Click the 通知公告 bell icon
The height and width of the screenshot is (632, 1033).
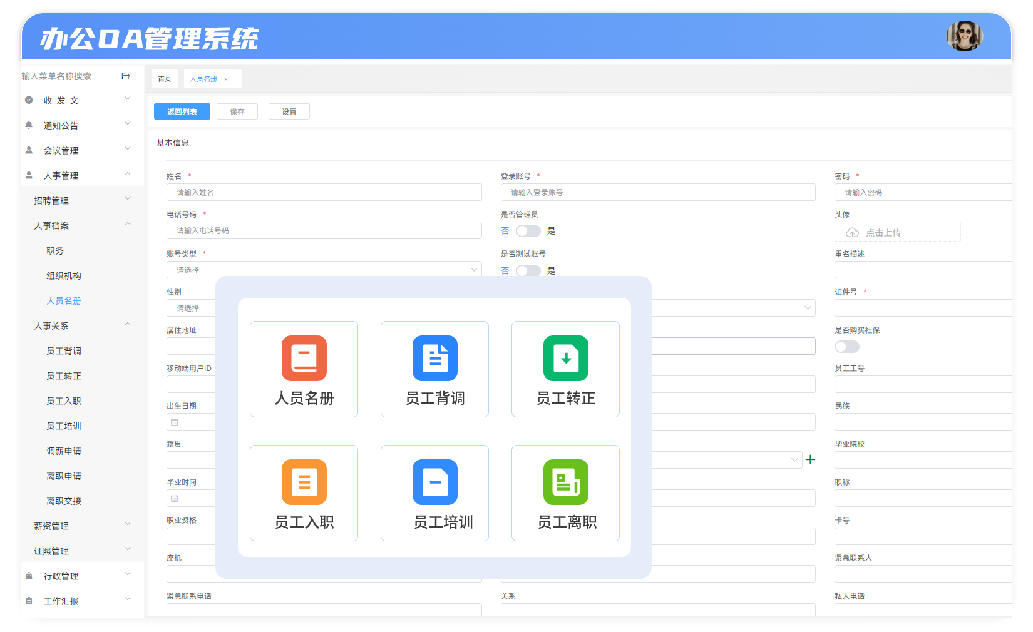pyautogui.click(x=29, y=125)
